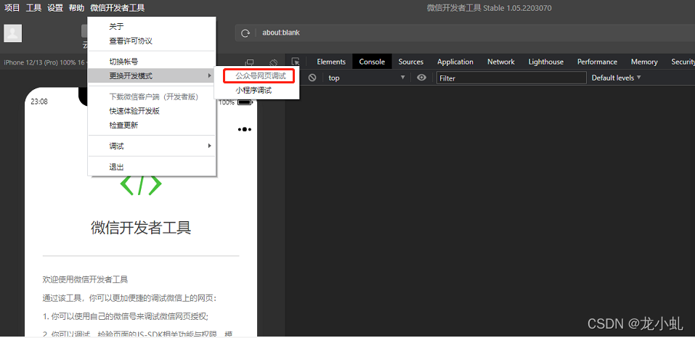The image size is (695, 338).
Task: Switch to the Network tab
Action: click(x=500, y=62)
